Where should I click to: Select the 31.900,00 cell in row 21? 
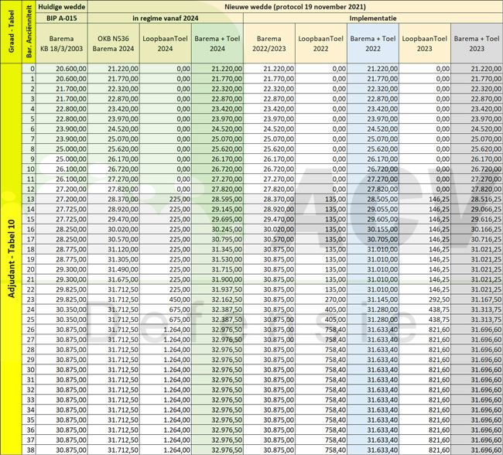click(217, 279)
